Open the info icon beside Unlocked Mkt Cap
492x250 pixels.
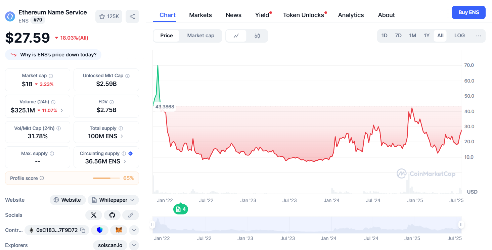click(x=128, y=76)
